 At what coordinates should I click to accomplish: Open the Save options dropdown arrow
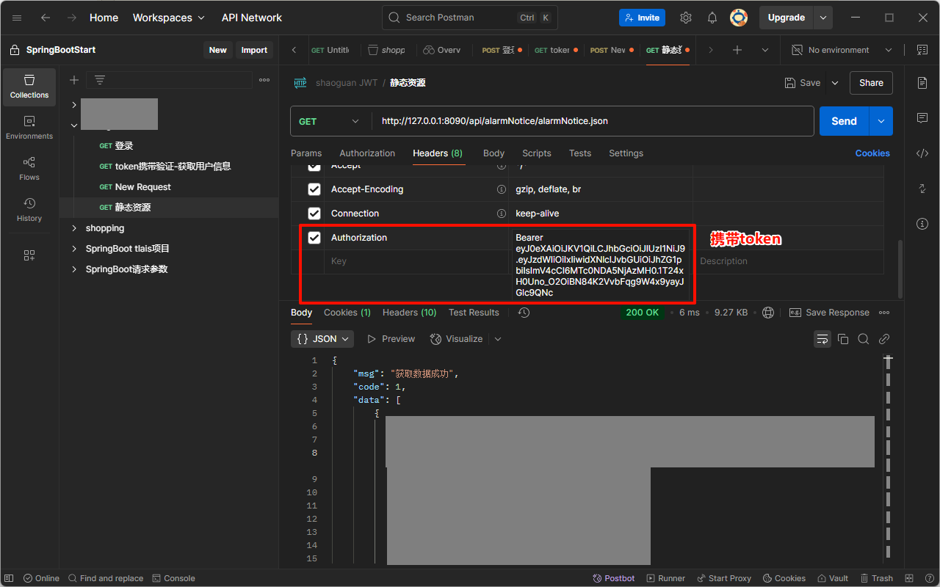coord(835,83)
